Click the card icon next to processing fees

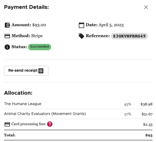click(7, 124)
